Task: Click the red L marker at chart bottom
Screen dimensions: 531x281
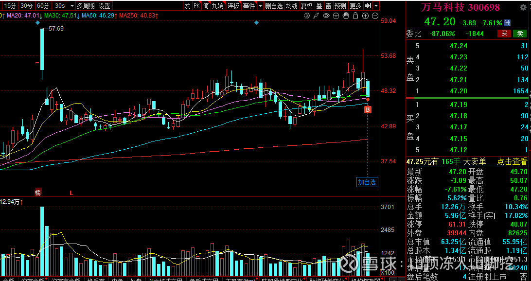Action: tap(71, 193)
